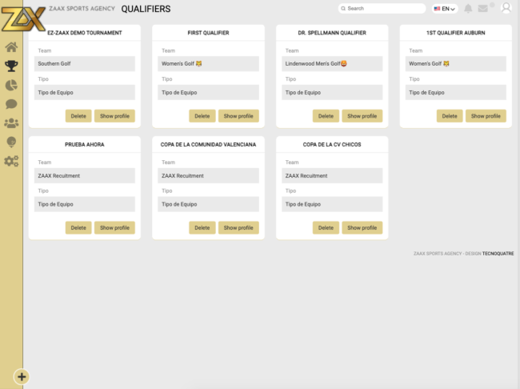The height and width of the screenshot is (389, 520).
Task: Open the settings gears icon
Action: click(x=11, y=161)
